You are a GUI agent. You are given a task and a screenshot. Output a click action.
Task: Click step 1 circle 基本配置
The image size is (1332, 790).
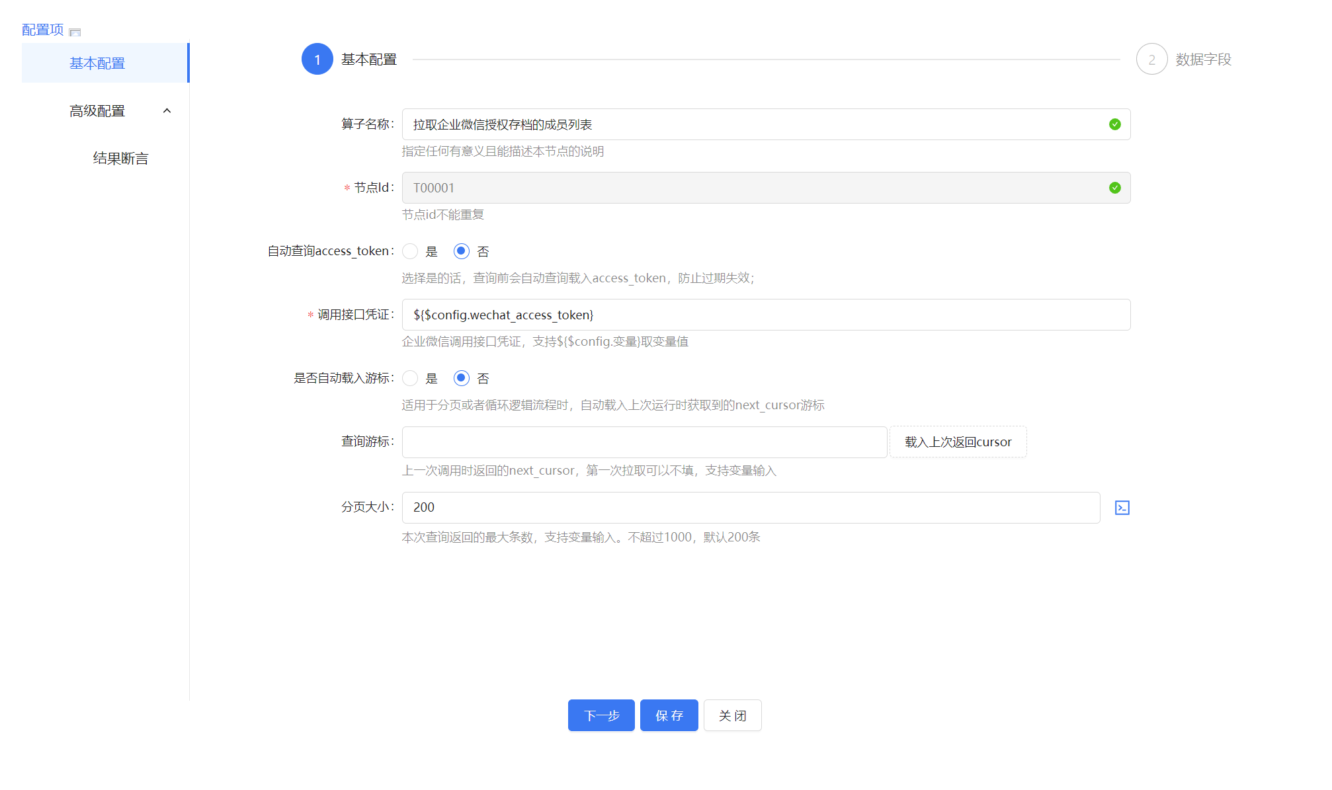click(x=317, y=59)
